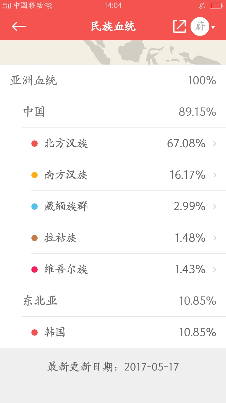Tap the blue dot beside 藏缅族群
Viewport: 226px width, 403px height.
pos(35,207)
